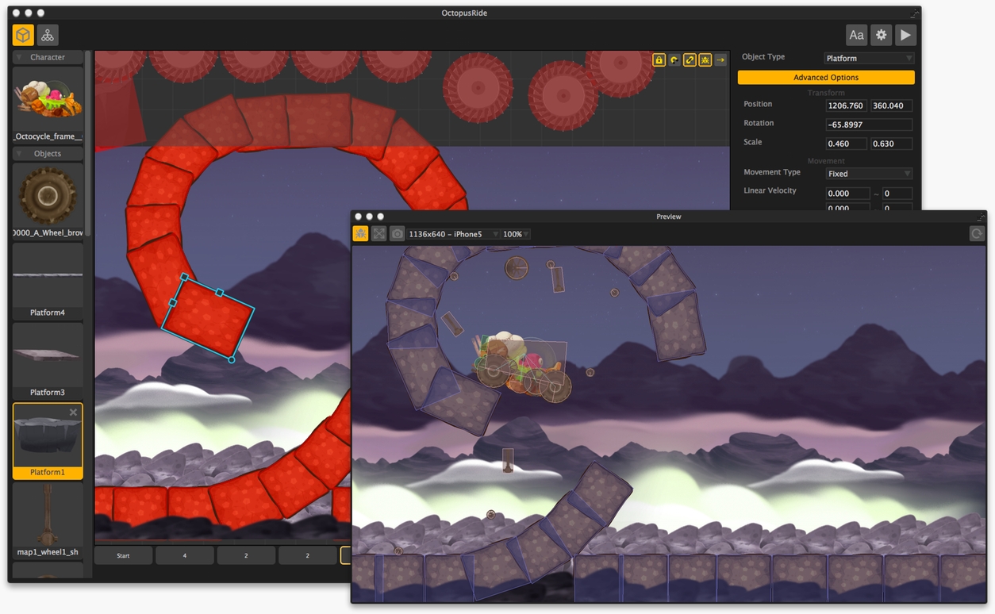Click the camera screenshot icon in Preview
This screenshot has height=614, width=995.
(x=397, y=234)
